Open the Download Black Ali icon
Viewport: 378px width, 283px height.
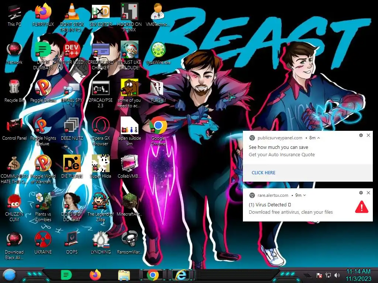(14, 245)
